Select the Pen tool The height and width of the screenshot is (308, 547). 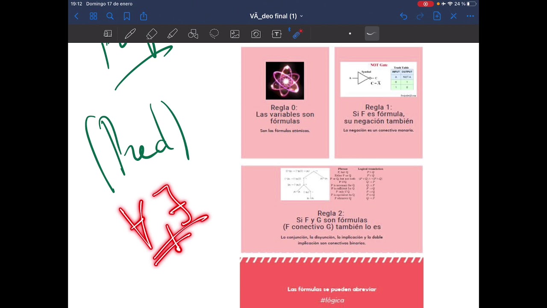coord(130,34)
